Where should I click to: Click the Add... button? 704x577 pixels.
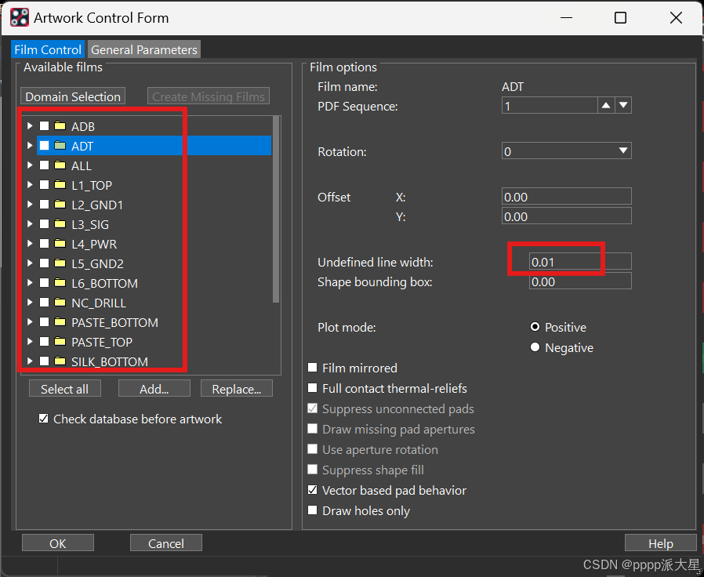click(x=154, y=388)
